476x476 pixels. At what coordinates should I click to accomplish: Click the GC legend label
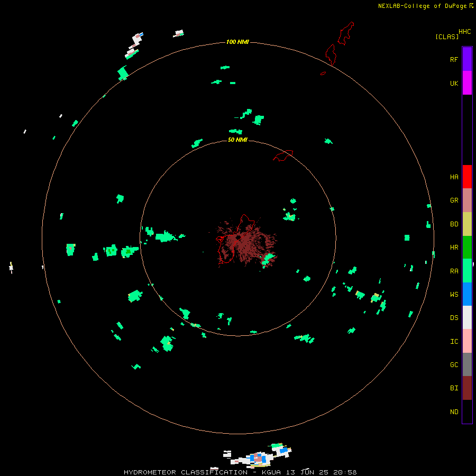coord(454,365)
